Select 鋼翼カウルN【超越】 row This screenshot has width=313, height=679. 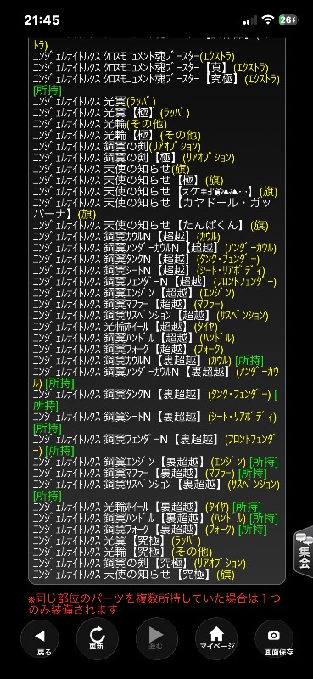coord(126,237)
